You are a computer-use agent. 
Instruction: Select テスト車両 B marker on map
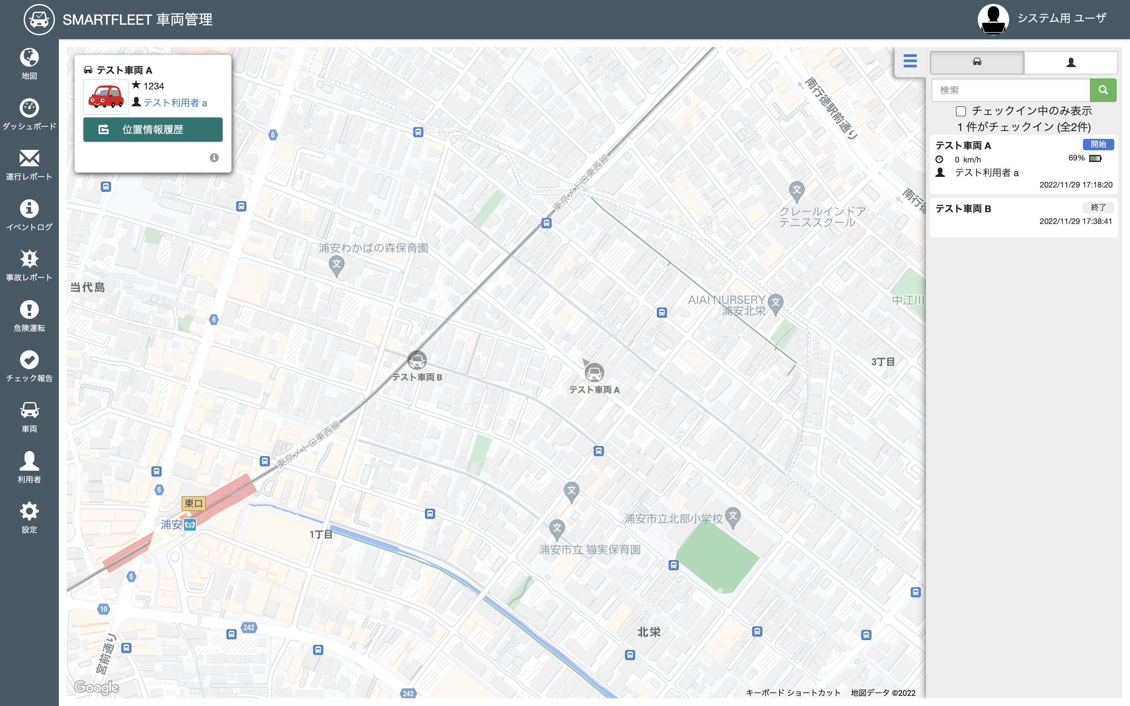[417, 360]
